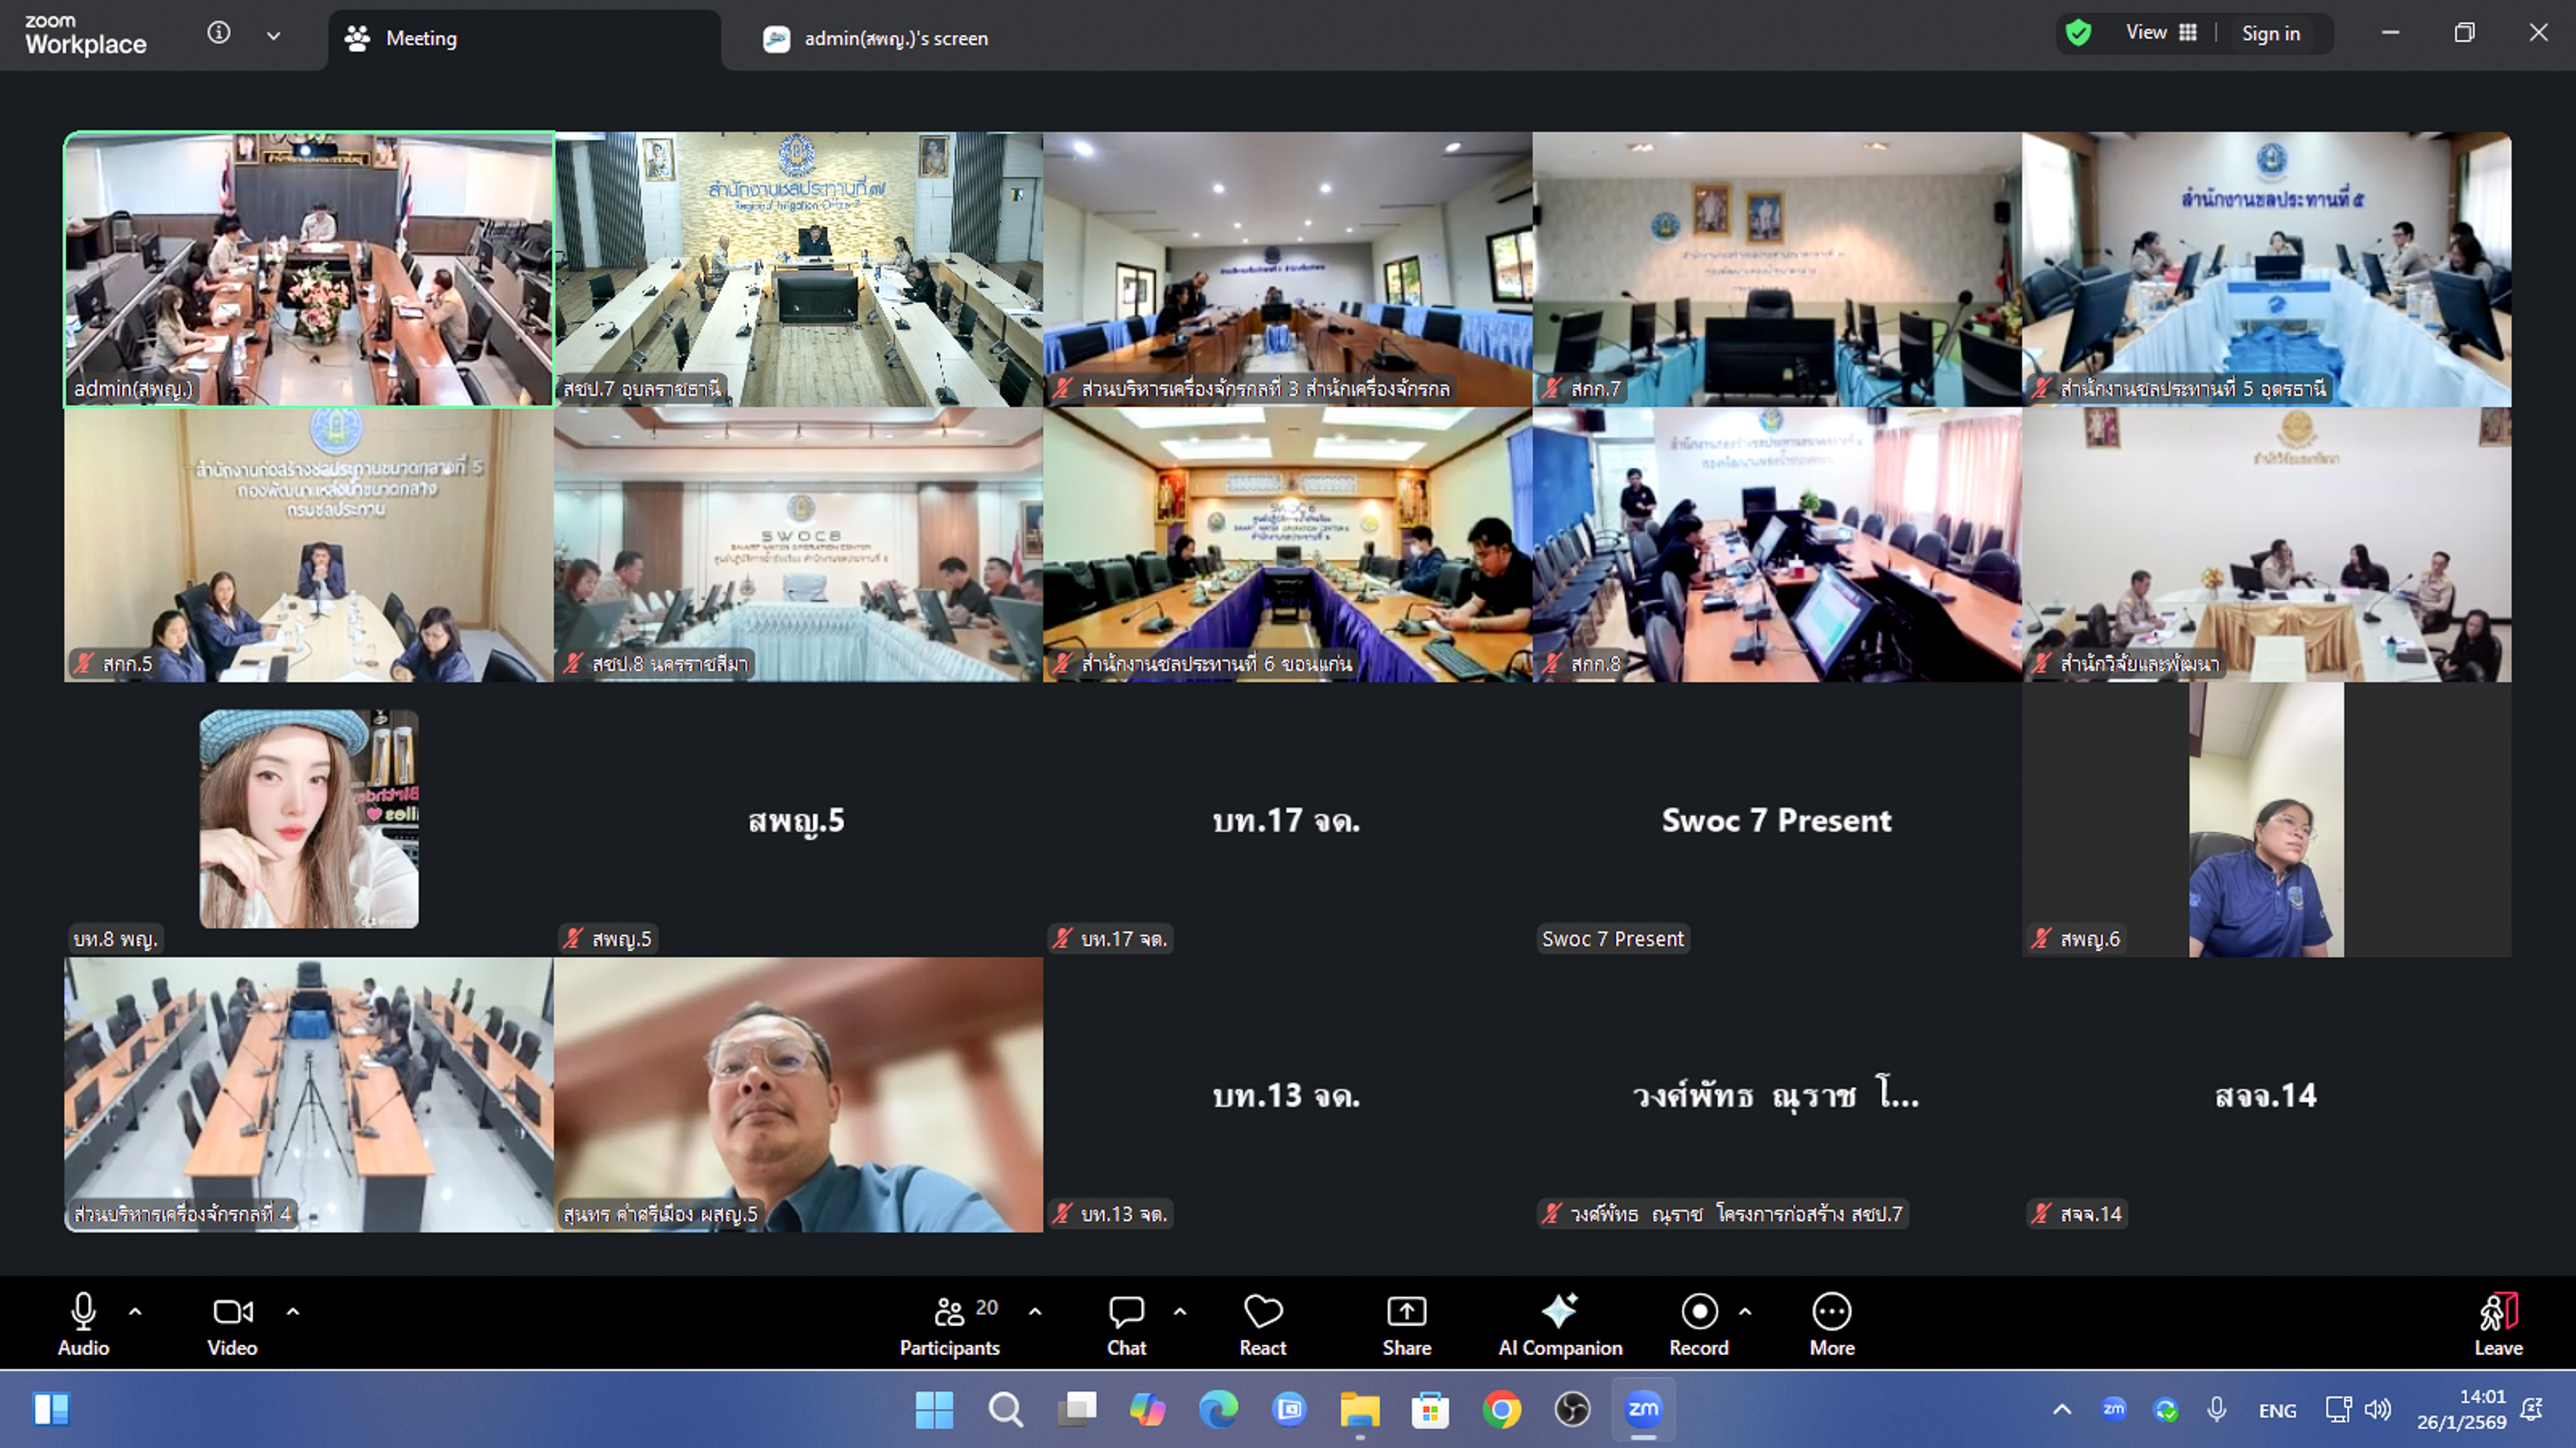Screen dimensions: 2576x1448
Task: Click the green encryption shield icon
Action: coord(2078,33)
